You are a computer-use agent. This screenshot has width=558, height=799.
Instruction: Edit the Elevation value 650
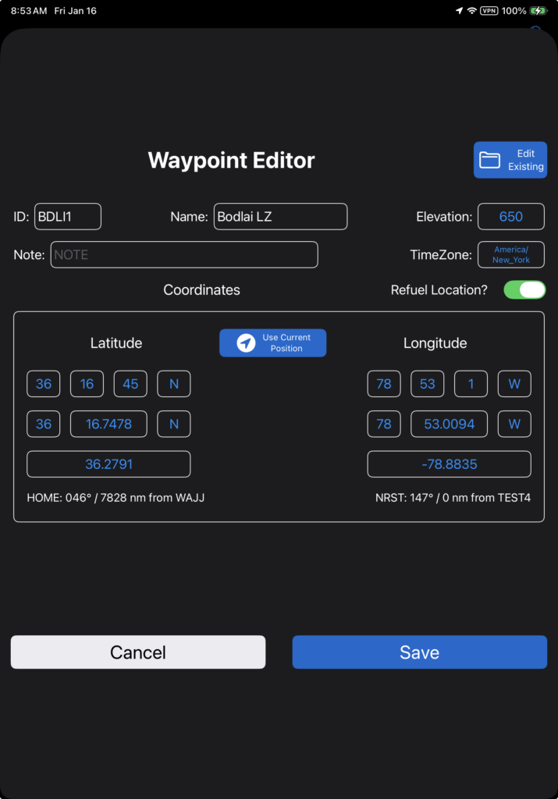click(510, 217)
